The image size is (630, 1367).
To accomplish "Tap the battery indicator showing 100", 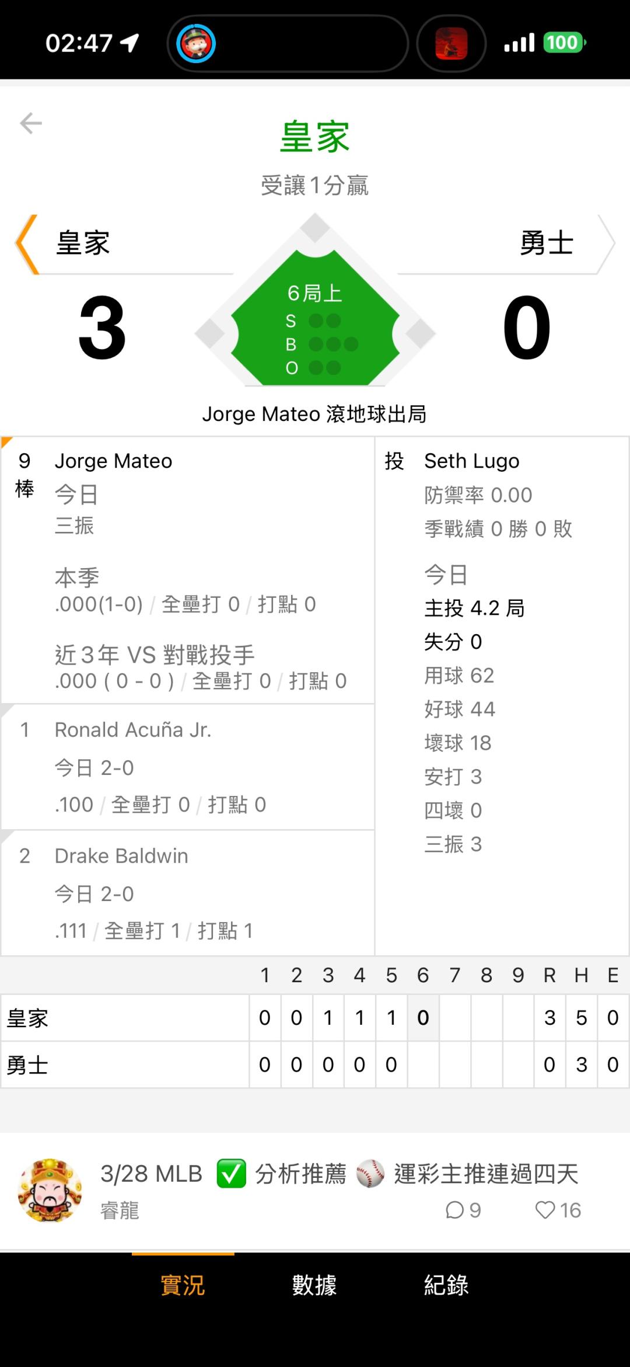I will click(x=563, y=43).
